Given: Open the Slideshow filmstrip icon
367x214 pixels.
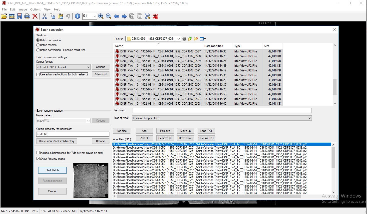Looking at the screenshot, I should (12, 16).
